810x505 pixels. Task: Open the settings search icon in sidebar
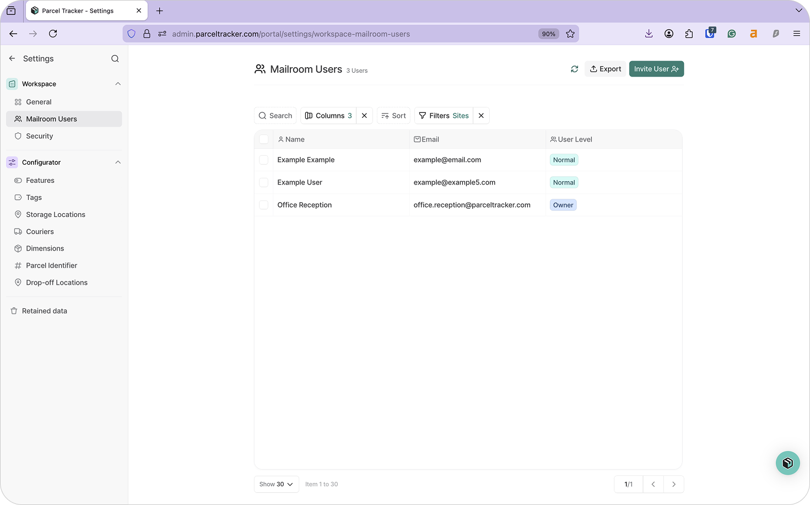115,58
